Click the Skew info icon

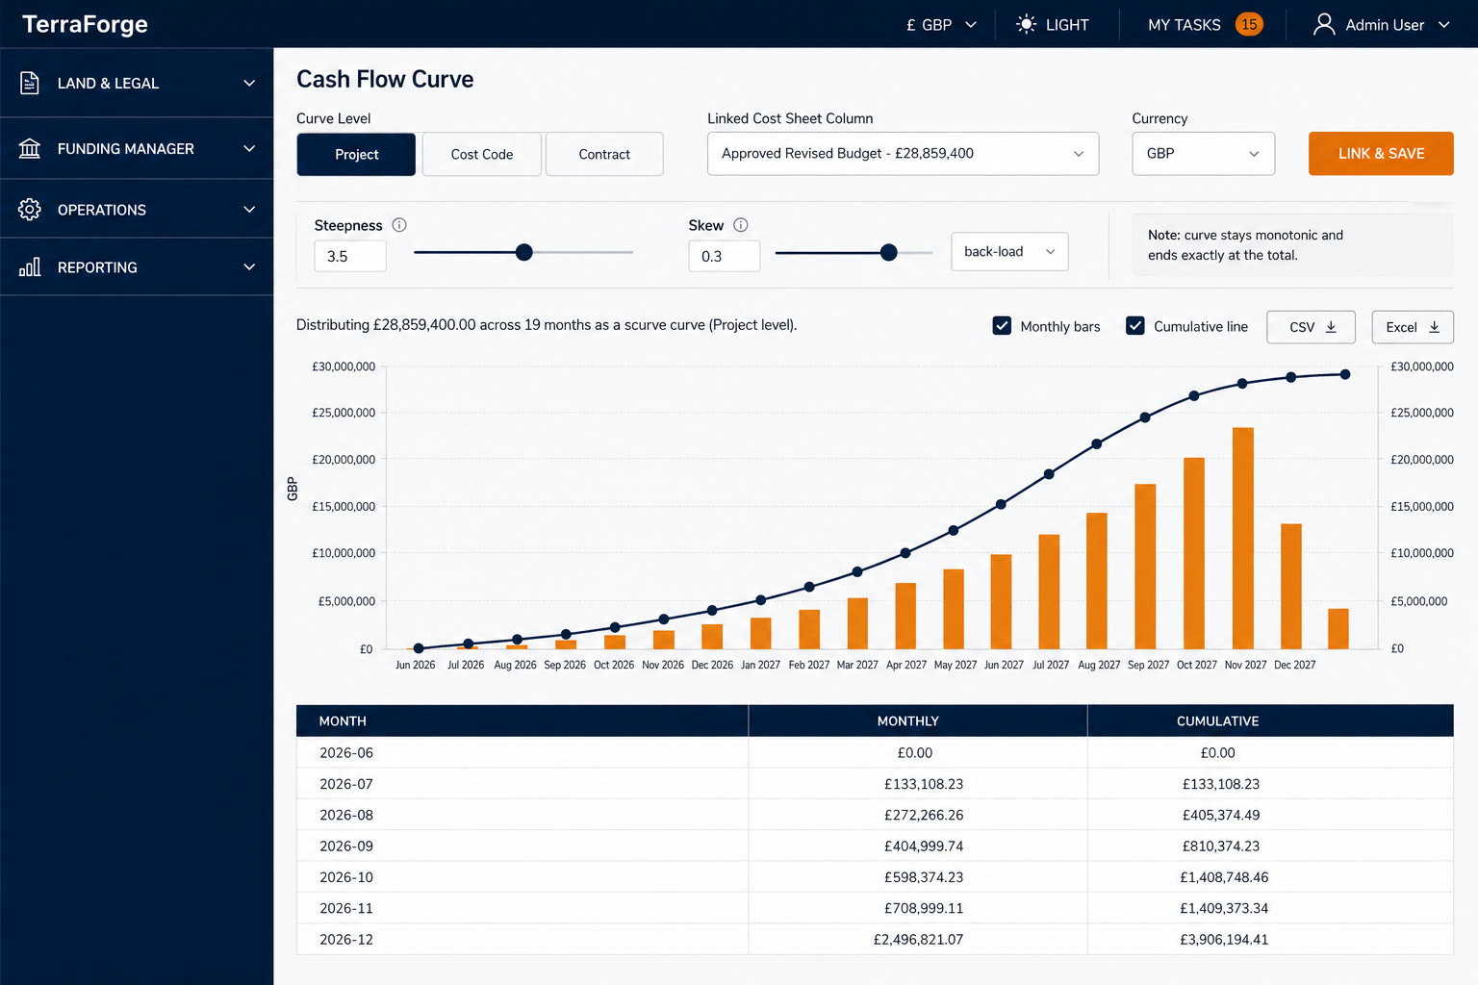coord(741,225)
